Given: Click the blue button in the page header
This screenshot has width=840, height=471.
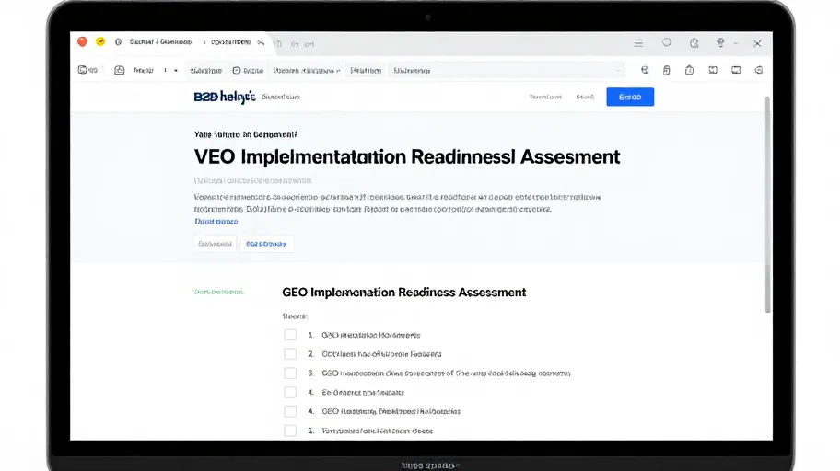Looking at the screenshot, I should click(630, 97).
